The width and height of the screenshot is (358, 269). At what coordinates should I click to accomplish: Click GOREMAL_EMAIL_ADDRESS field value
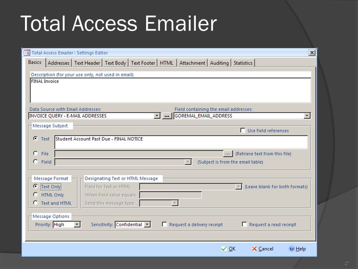(203, 116)
